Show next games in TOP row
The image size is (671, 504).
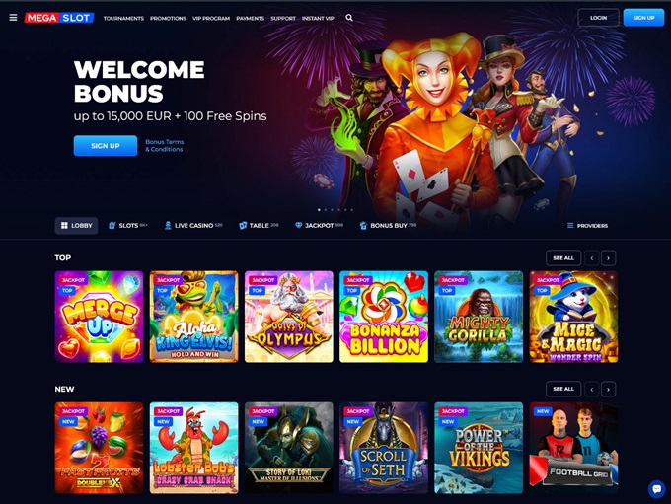click(x=608, y=258)
